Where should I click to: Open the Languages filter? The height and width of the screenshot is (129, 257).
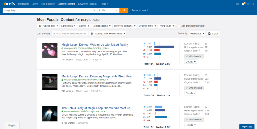pyautogui.click(x=68, y=26)
